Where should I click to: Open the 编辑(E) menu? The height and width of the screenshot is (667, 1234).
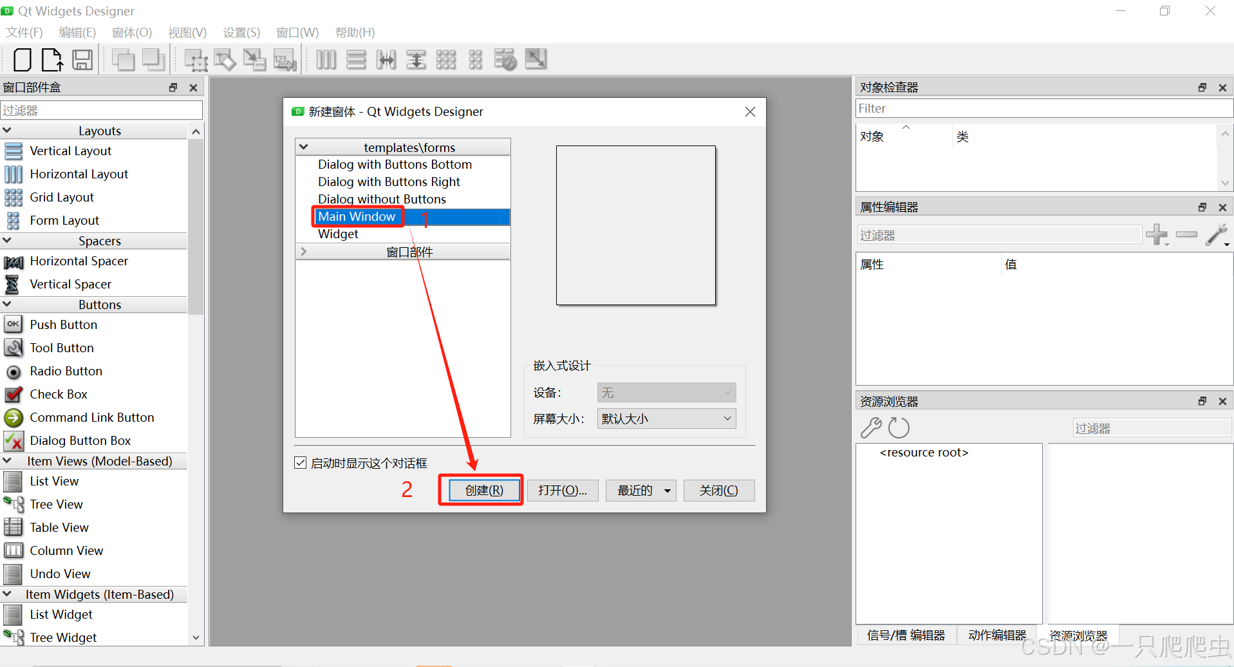77,32
